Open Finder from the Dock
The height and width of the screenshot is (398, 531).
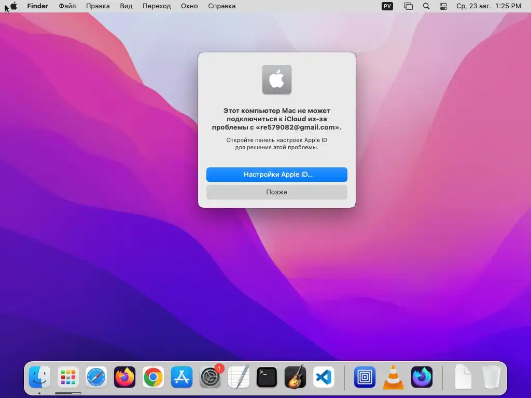pos(39,377)
